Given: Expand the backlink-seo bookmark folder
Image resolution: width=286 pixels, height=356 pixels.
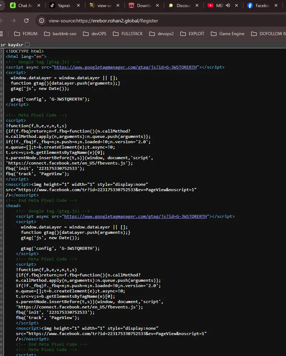Looking at the screenshot, I should pos(60,34).
